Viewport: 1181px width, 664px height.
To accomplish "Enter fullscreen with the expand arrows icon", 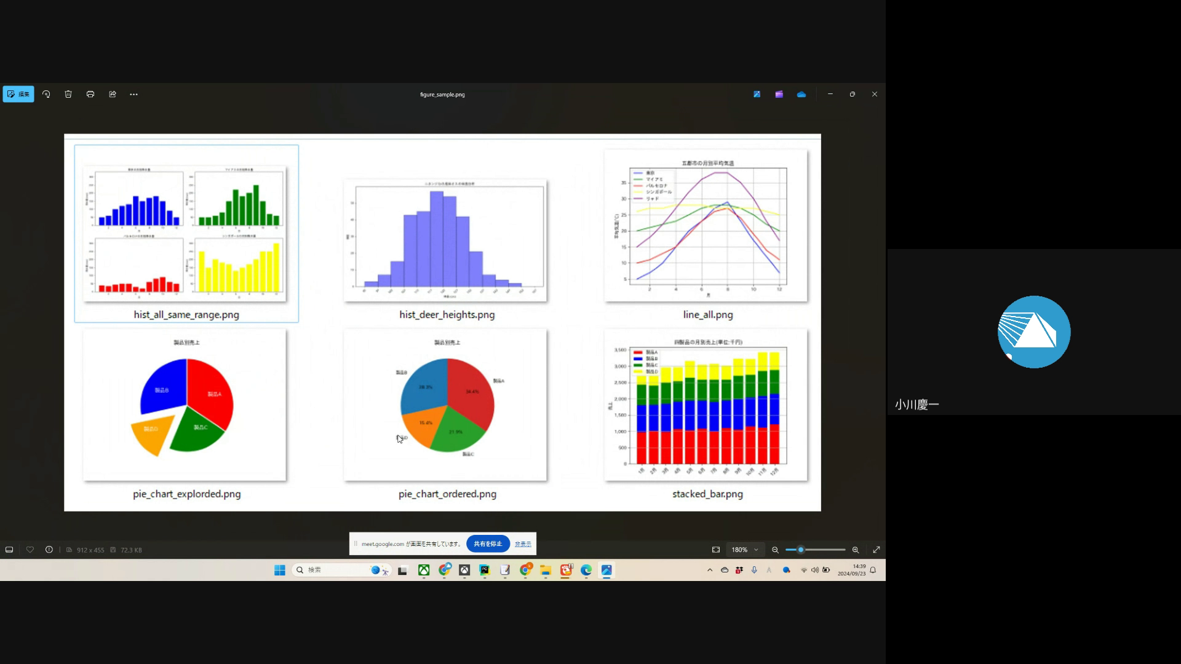I will 877,550.
